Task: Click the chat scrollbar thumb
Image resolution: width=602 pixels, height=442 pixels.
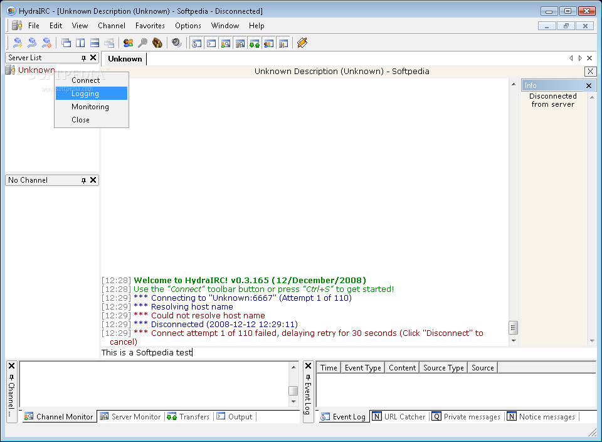Action: pos(514,328)
